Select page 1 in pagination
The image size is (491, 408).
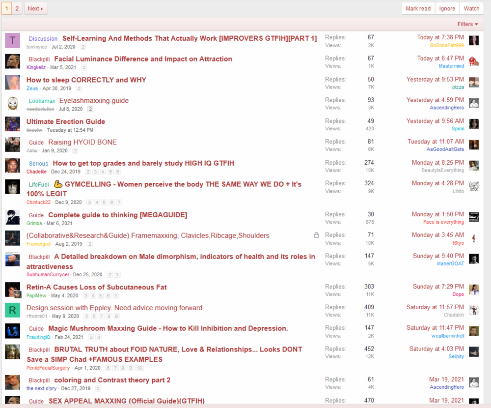point(6,8)
